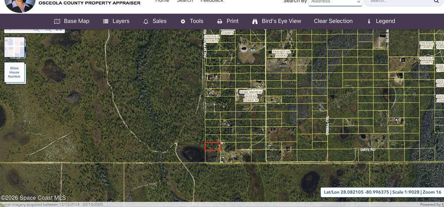444x207 pixels.
Task: Click the Tools gear icon
Action: pos(183,21)
